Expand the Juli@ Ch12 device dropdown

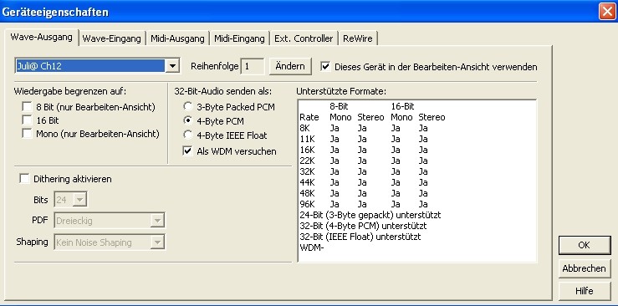171,66
